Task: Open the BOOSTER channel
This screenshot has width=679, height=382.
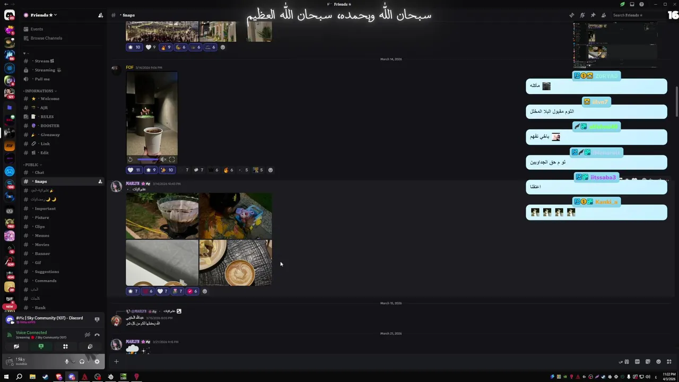Action: coord(63,126)
